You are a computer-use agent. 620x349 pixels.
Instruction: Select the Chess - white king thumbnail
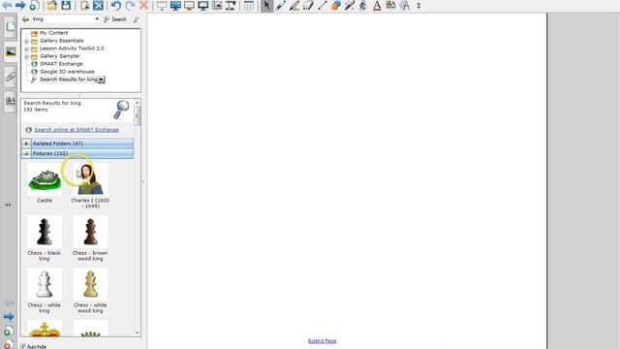tap(45, 284)
